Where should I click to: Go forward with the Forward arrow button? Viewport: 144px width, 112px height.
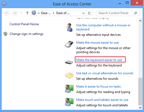15,13
